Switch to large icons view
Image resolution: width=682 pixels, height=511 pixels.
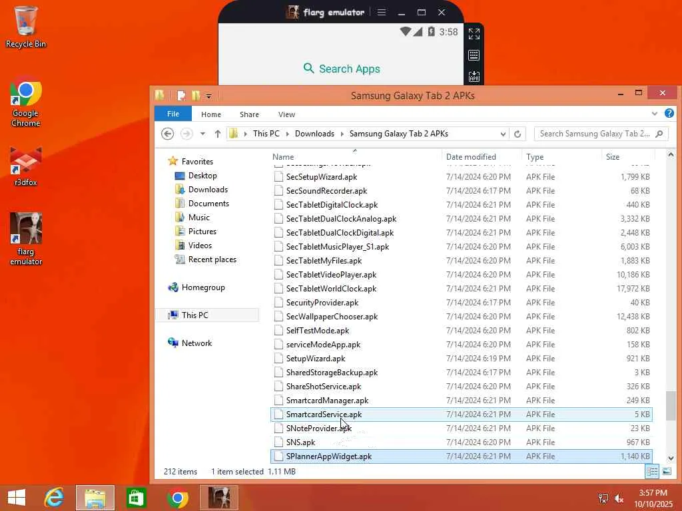point(667,472)
